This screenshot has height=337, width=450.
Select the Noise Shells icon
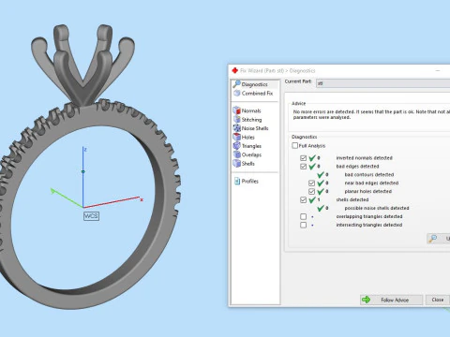click(x=237, y=128)
